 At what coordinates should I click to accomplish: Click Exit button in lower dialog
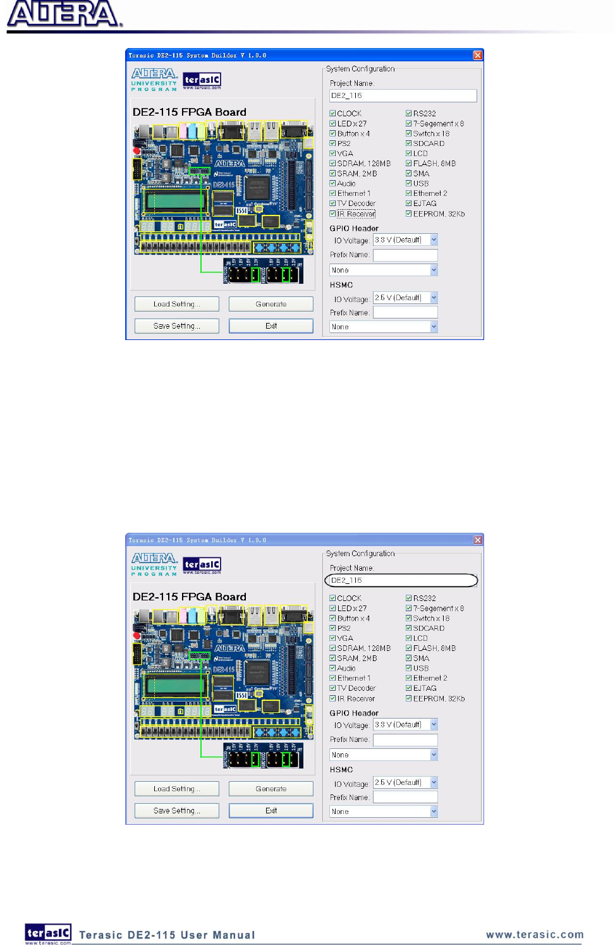point(271,811)
